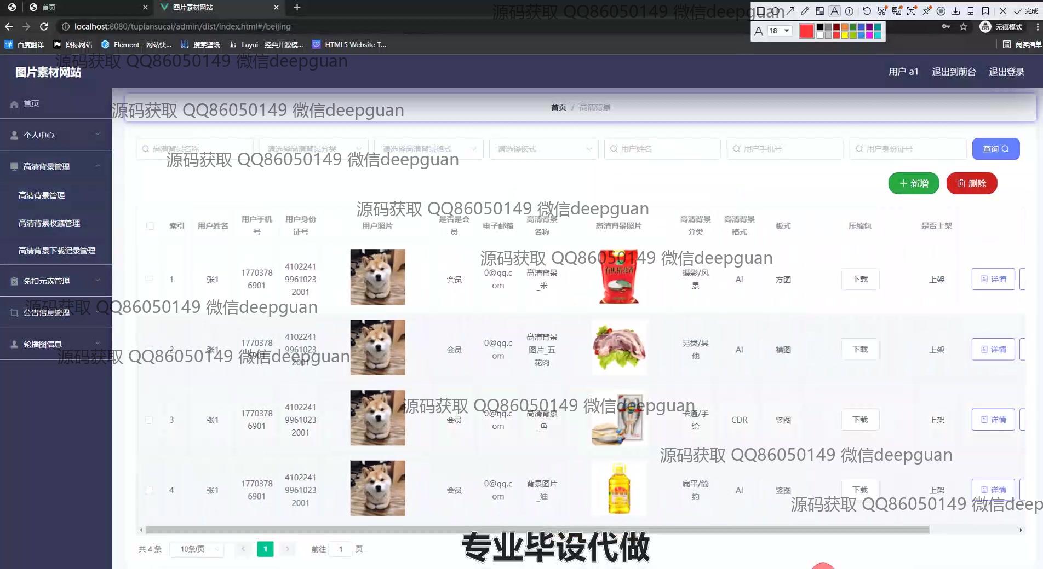Image resolution: width=1043 pixels, height=569 pixels.
Task: Check the row 1 米 checkbox
Action: (x=149, y=279)
